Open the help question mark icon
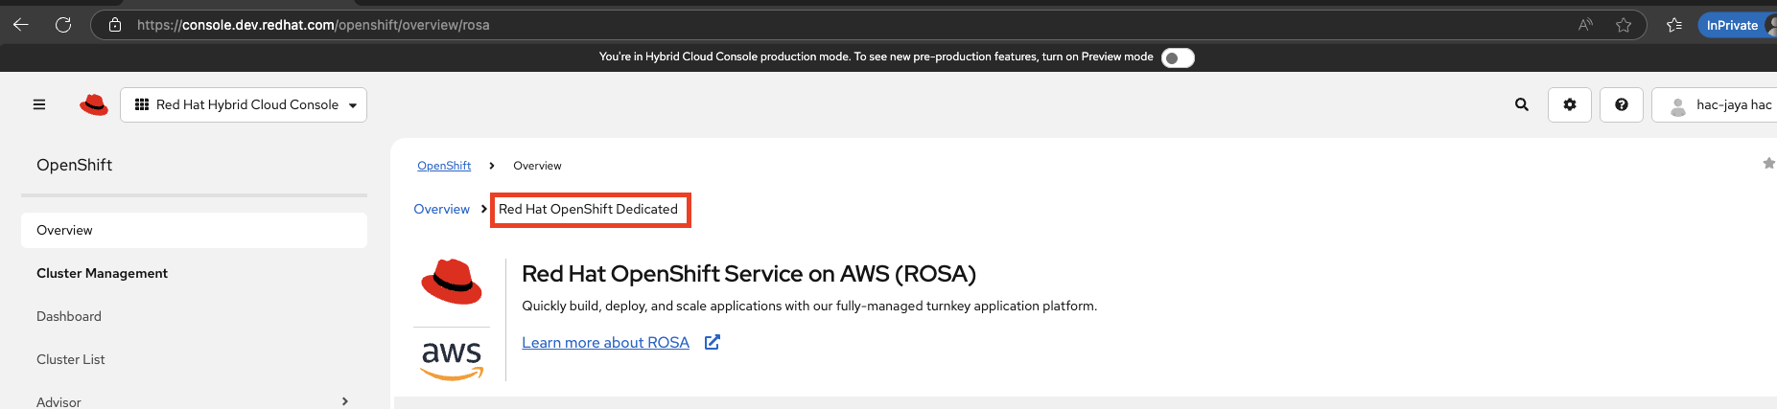This screenshot has height=409, width=1777. point(1622,104)
